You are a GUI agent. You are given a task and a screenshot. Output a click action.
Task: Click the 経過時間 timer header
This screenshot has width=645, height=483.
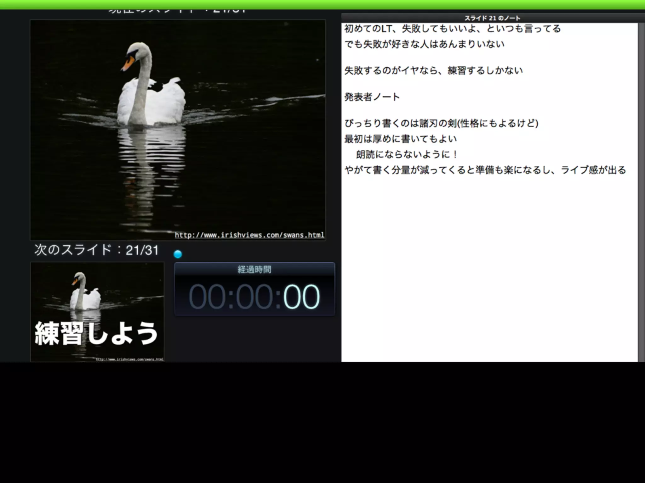[254, 269]
